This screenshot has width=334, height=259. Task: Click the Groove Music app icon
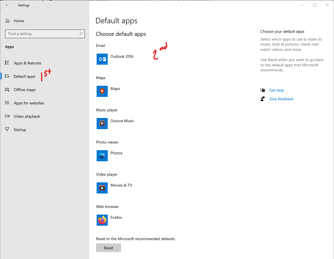tap(102, 124)
